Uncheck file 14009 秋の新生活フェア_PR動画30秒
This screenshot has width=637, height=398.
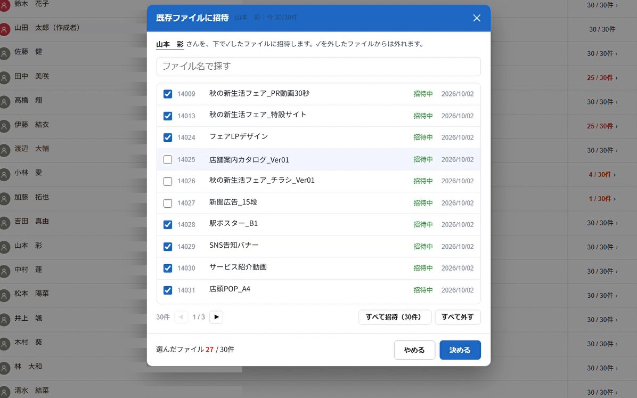click(168, 94)
